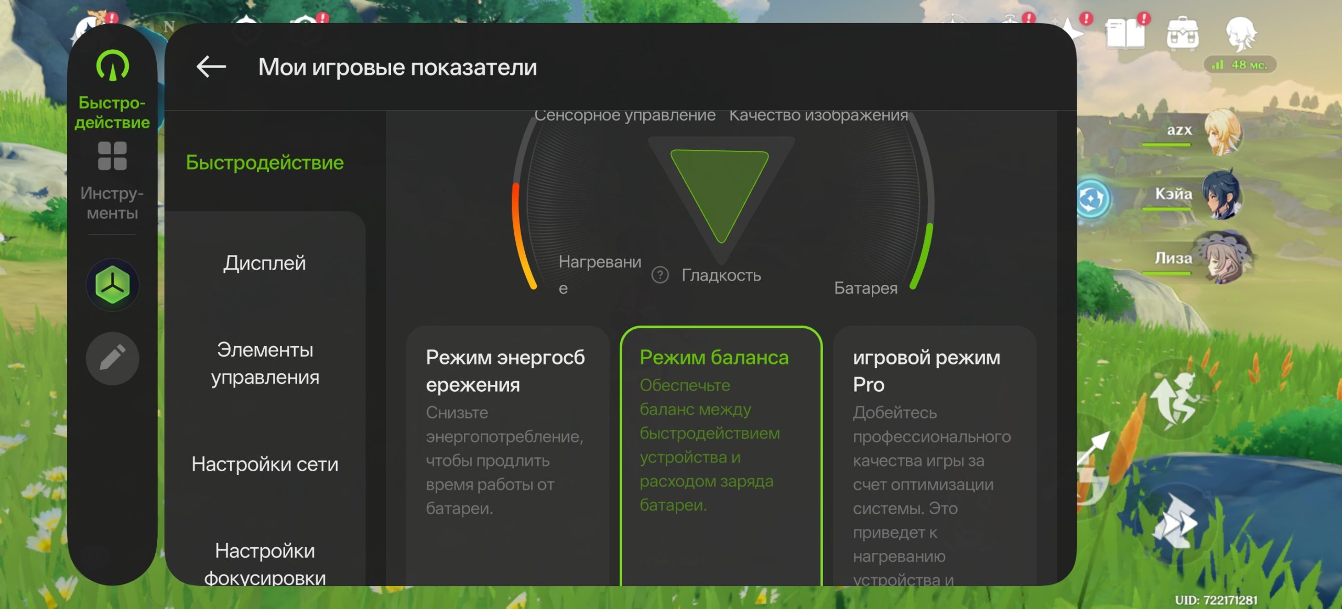
Task: Open the adventurer handbook book icon
Action: point(1125,32)
